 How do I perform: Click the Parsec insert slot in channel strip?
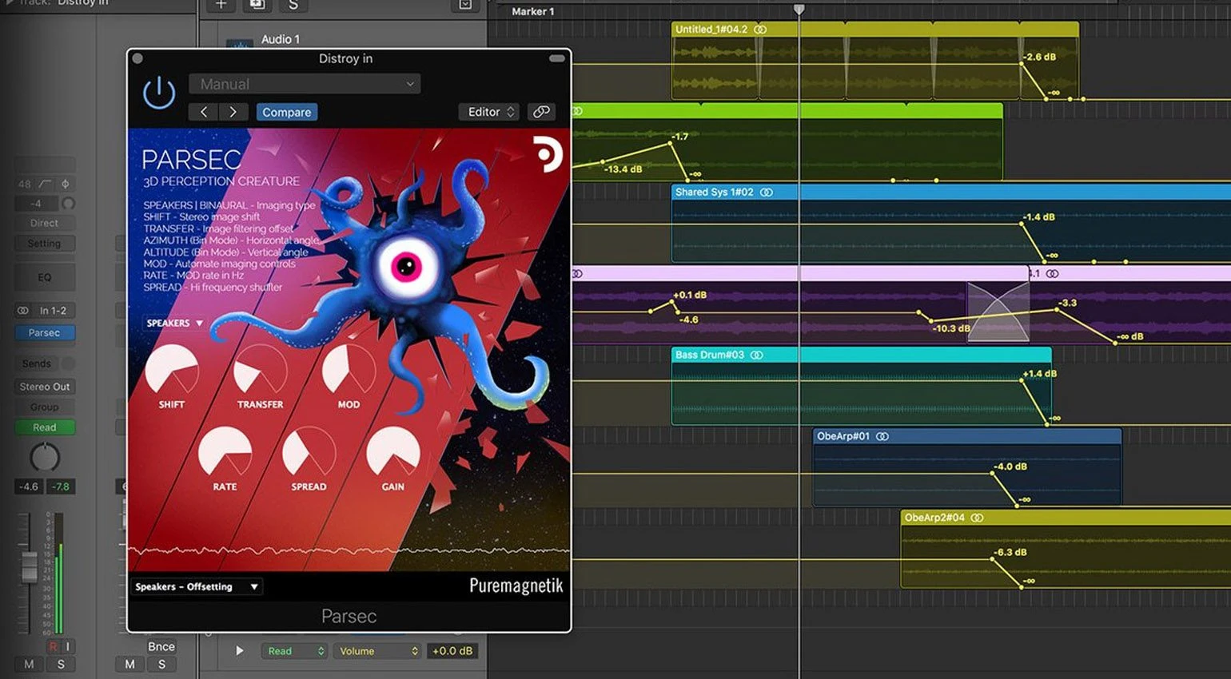(x=45, y=332)
